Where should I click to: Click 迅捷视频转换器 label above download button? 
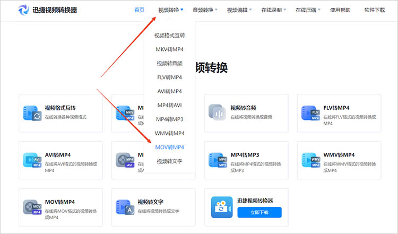click(255, 201)
